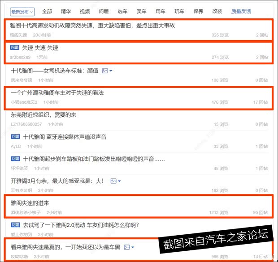
Task: Switch to the 精华 tab
Action: point(66,12)
